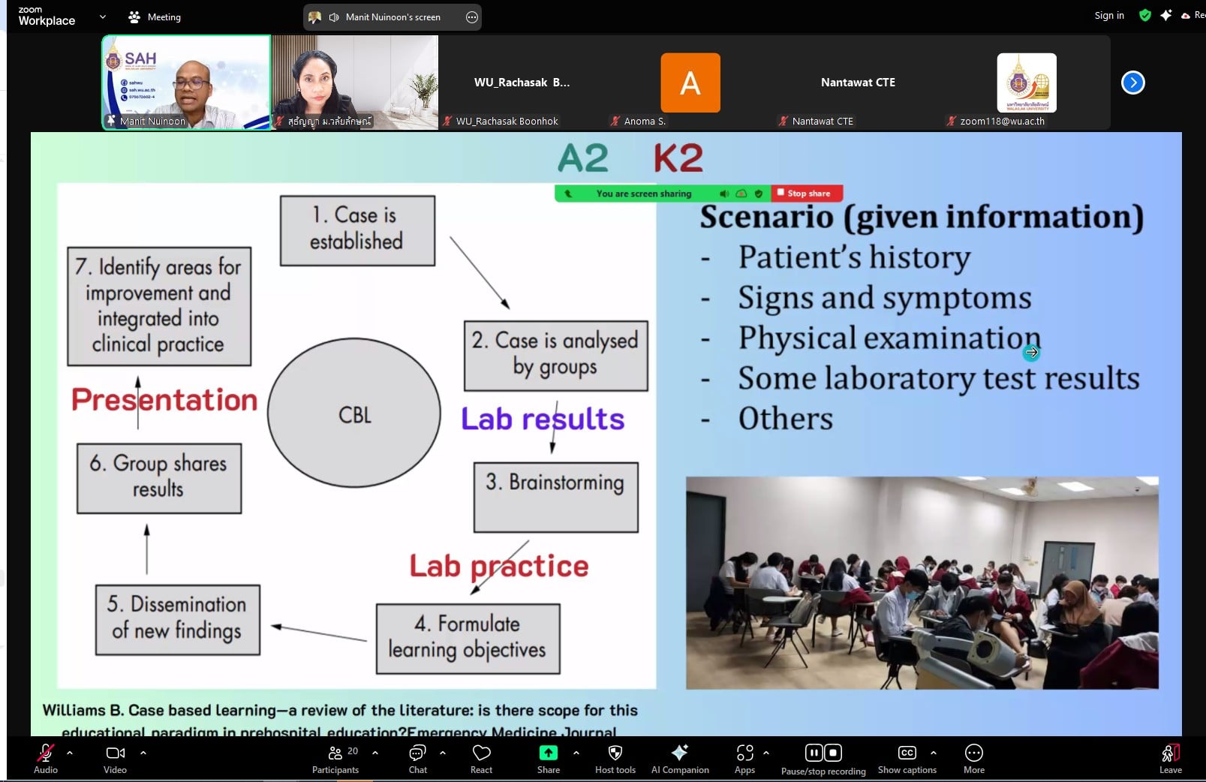
Task: Toggle Show captions CC button
Action: (x=907, y=753)
